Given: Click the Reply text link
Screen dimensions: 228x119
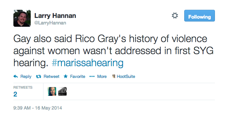Looking at the screenshot, I should click(x=26, y=77).
